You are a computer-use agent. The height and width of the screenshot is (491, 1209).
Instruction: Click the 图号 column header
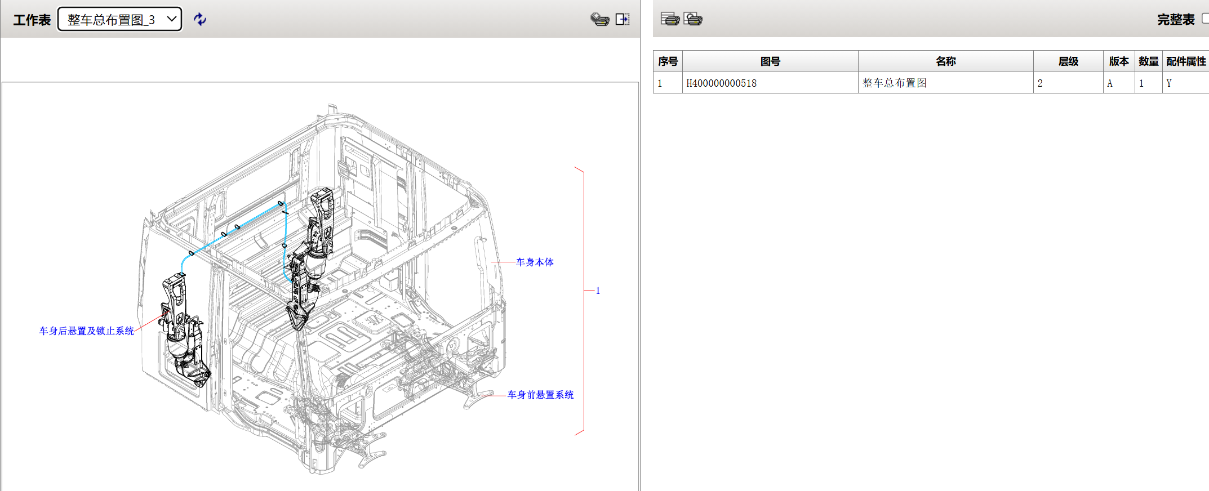(770, 61)
